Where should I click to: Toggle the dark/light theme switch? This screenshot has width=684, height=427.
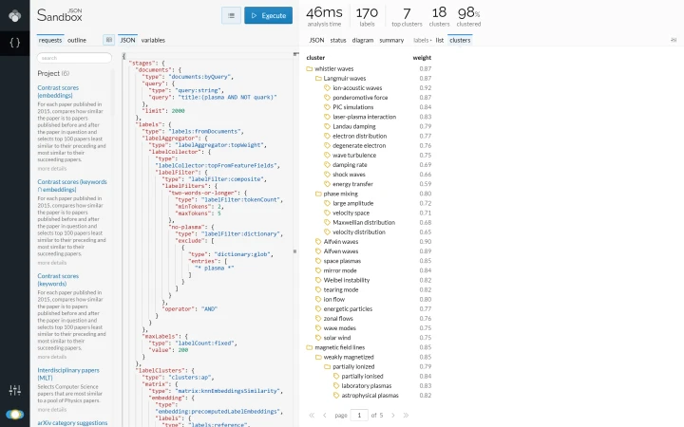coord(15,415)
